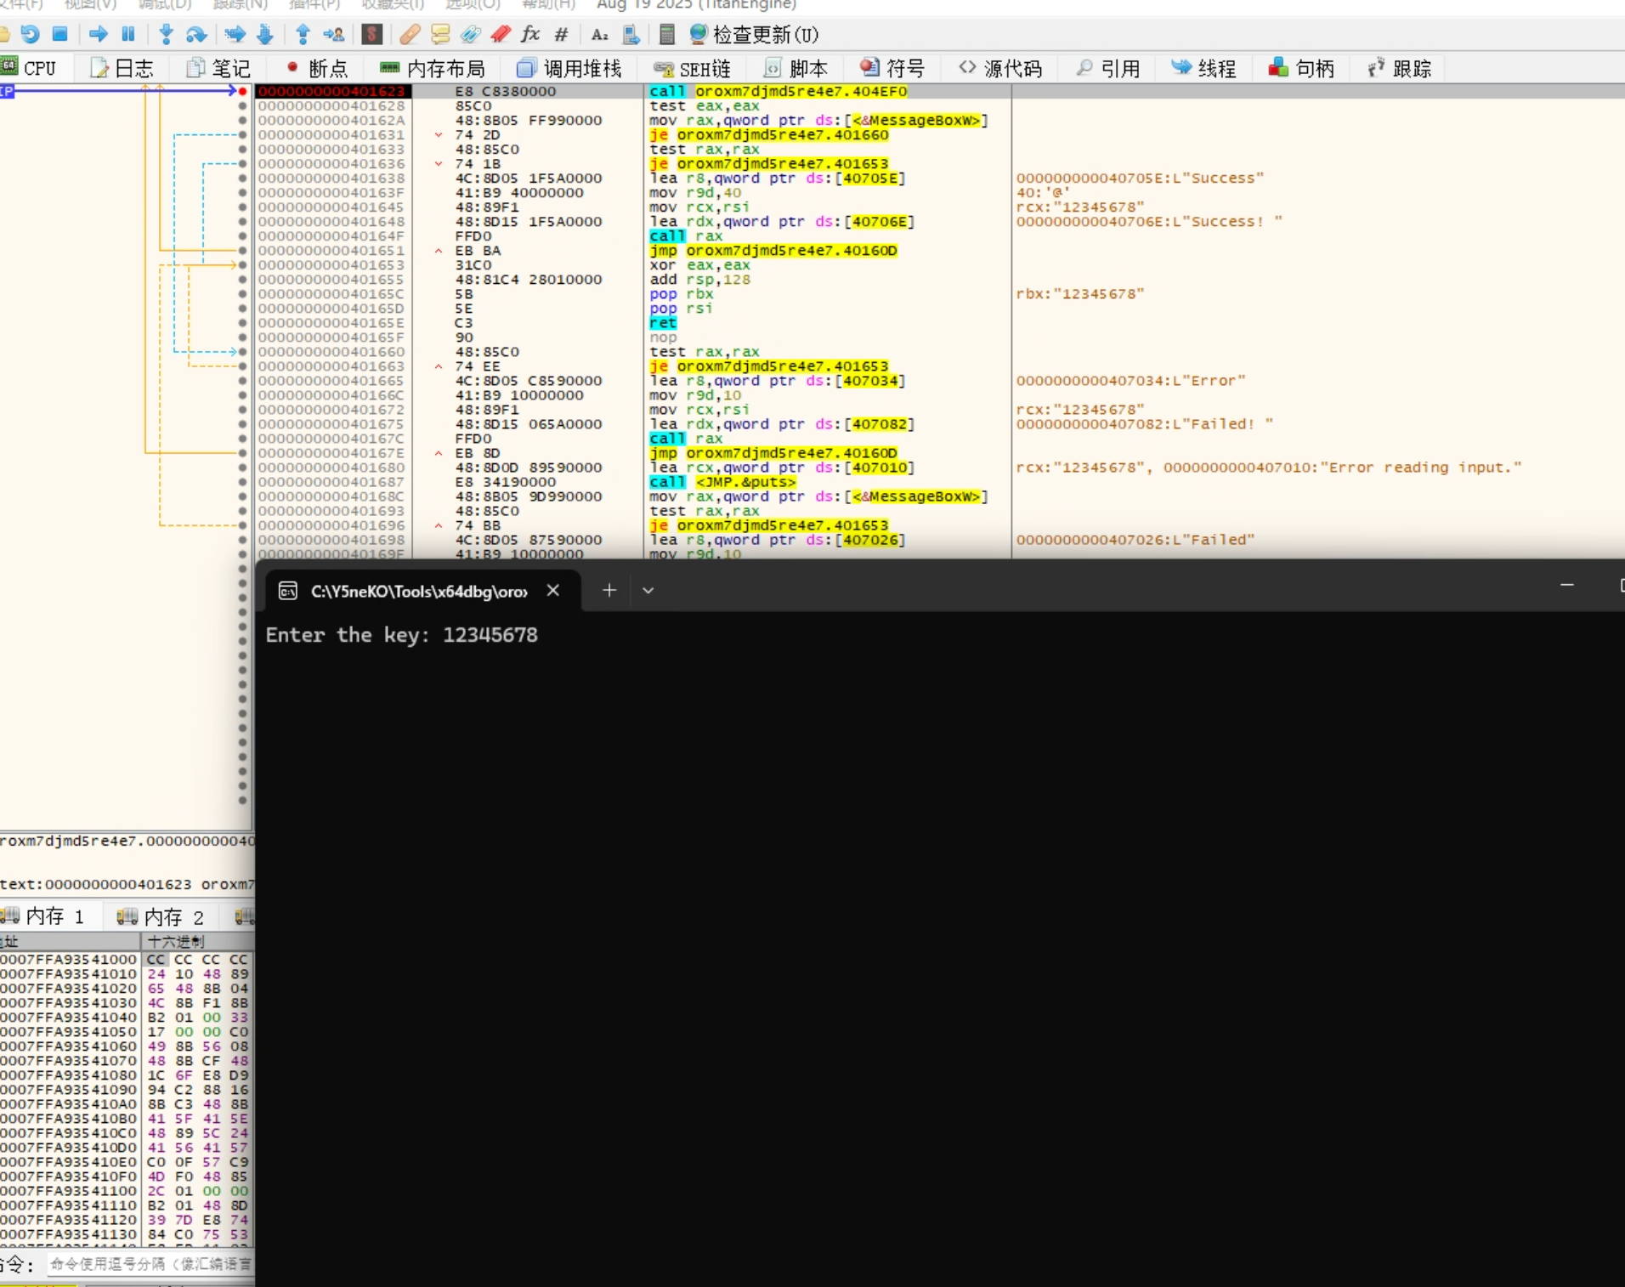The image size is (1625, 1287).
Task: Execute till return with the up-arrow icon
Action: [x=303, y=34]
